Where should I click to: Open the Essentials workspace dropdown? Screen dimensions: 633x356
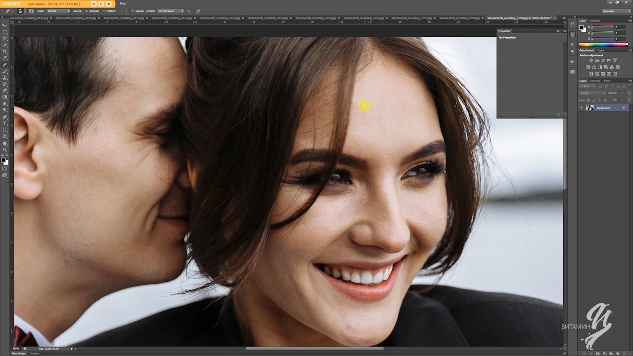point(616,11)
